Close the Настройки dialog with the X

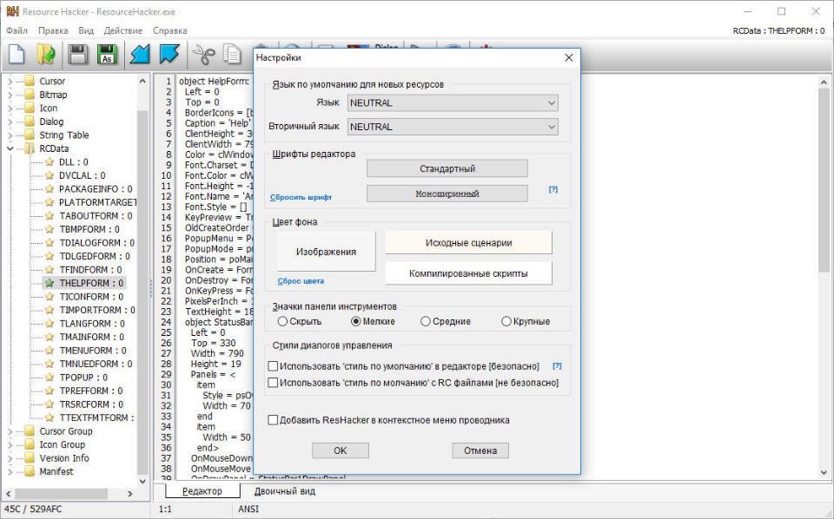[568, 57]
